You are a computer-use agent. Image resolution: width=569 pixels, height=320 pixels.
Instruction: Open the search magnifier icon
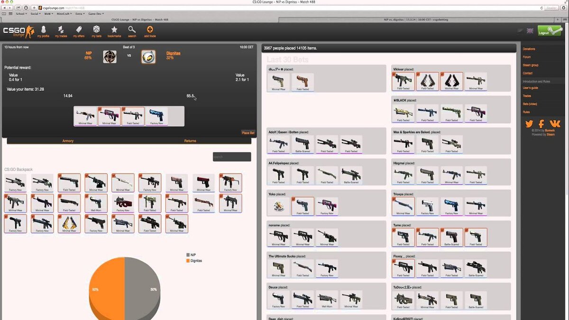(x=132, y=29)
